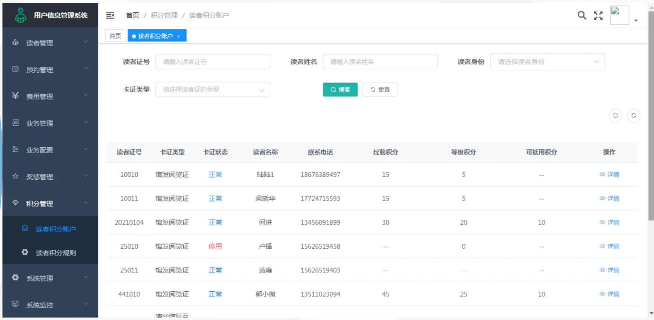This screenshot has height=320, width=654.
Task: Focus the 读者姓名 input field
Action: pos(380,62)
